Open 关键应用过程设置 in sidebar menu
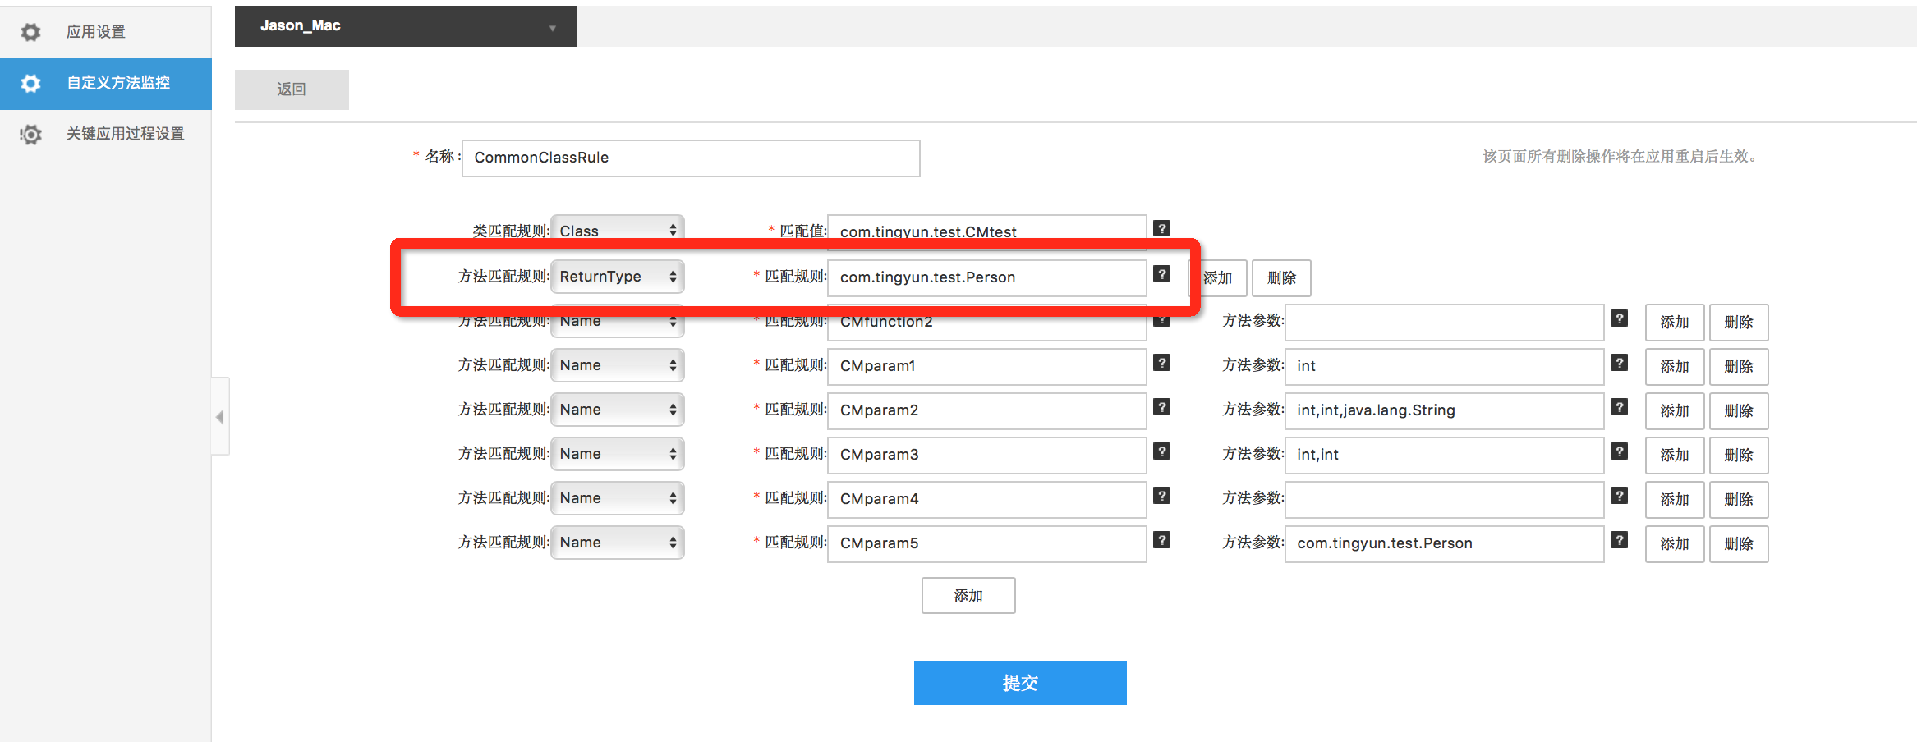1917x742 pixels. coord(125,134)
